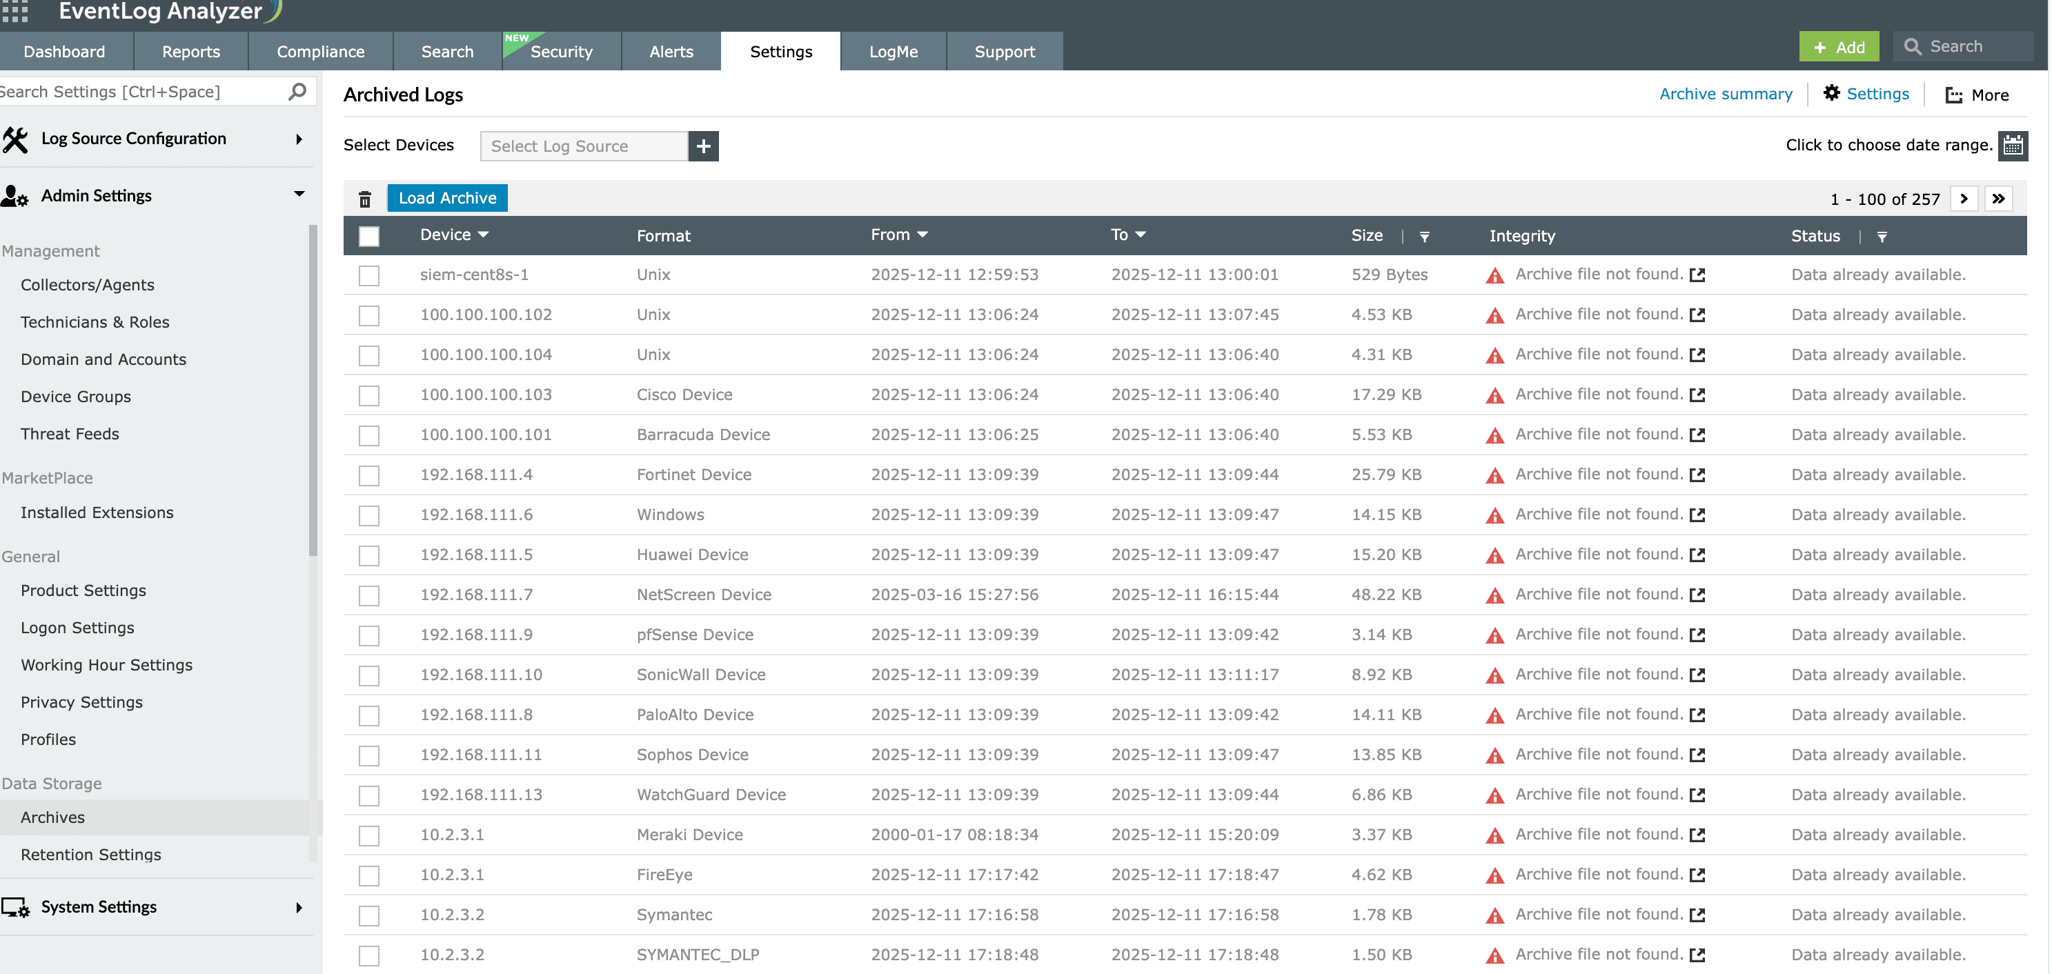Screen dimensions: 2052x974
Task: Click the search settings magnifier icon
Action: (x=297, y=92)
